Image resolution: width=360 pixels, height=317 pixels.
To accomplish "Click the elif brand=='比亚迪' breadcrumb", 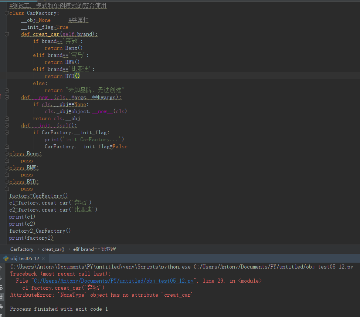I will tap(95, 249).
